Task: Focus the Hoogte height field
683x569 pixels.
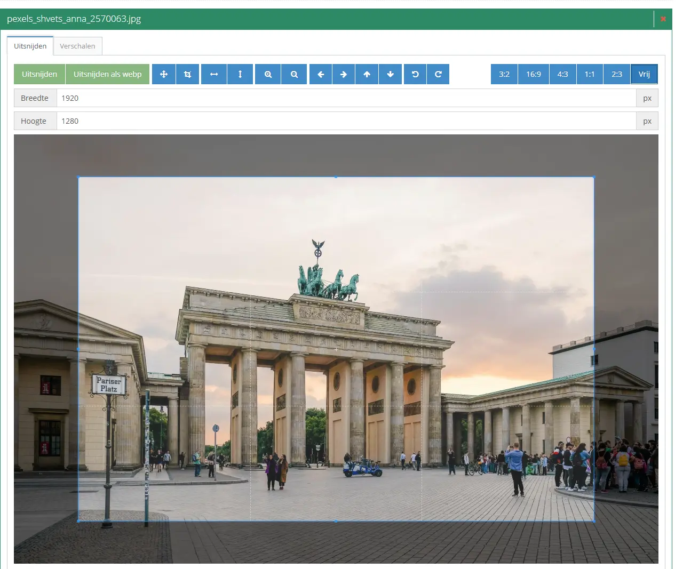Action: pyautogui.click(x=346, y=121)
